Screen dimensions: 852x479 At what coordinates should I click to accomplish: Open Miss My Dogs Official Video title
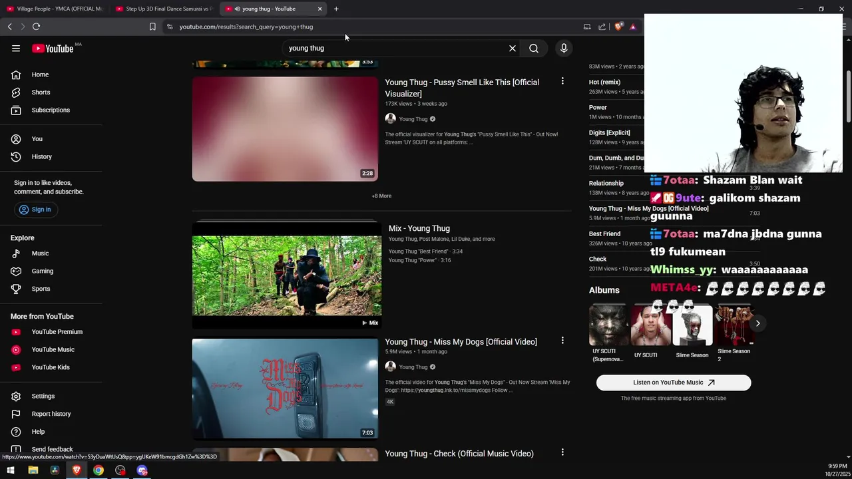pyautogui.click(x=461, y=342)
